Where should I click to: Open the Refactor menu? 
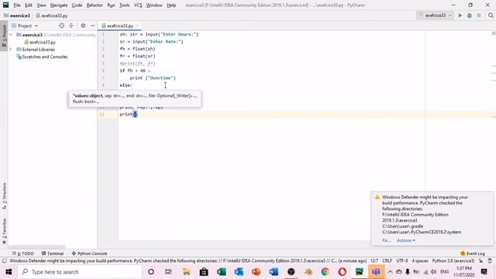coord(95,5)
